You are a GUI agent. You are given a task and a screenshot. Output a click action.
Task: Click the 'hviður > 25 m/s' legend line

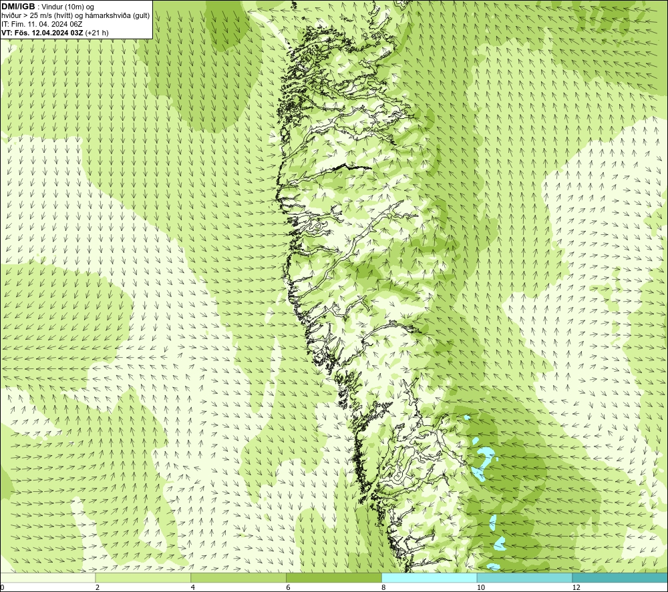pyautogui.click(x=75, y=15)
